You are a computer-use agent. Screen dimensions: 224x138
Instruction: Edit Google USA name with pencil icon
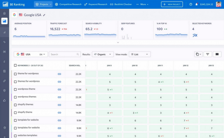pos(44,15)
